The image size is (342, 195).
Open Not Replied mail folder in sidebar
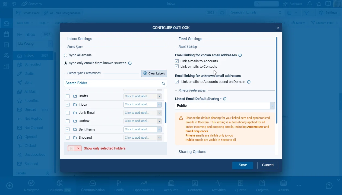33,119
